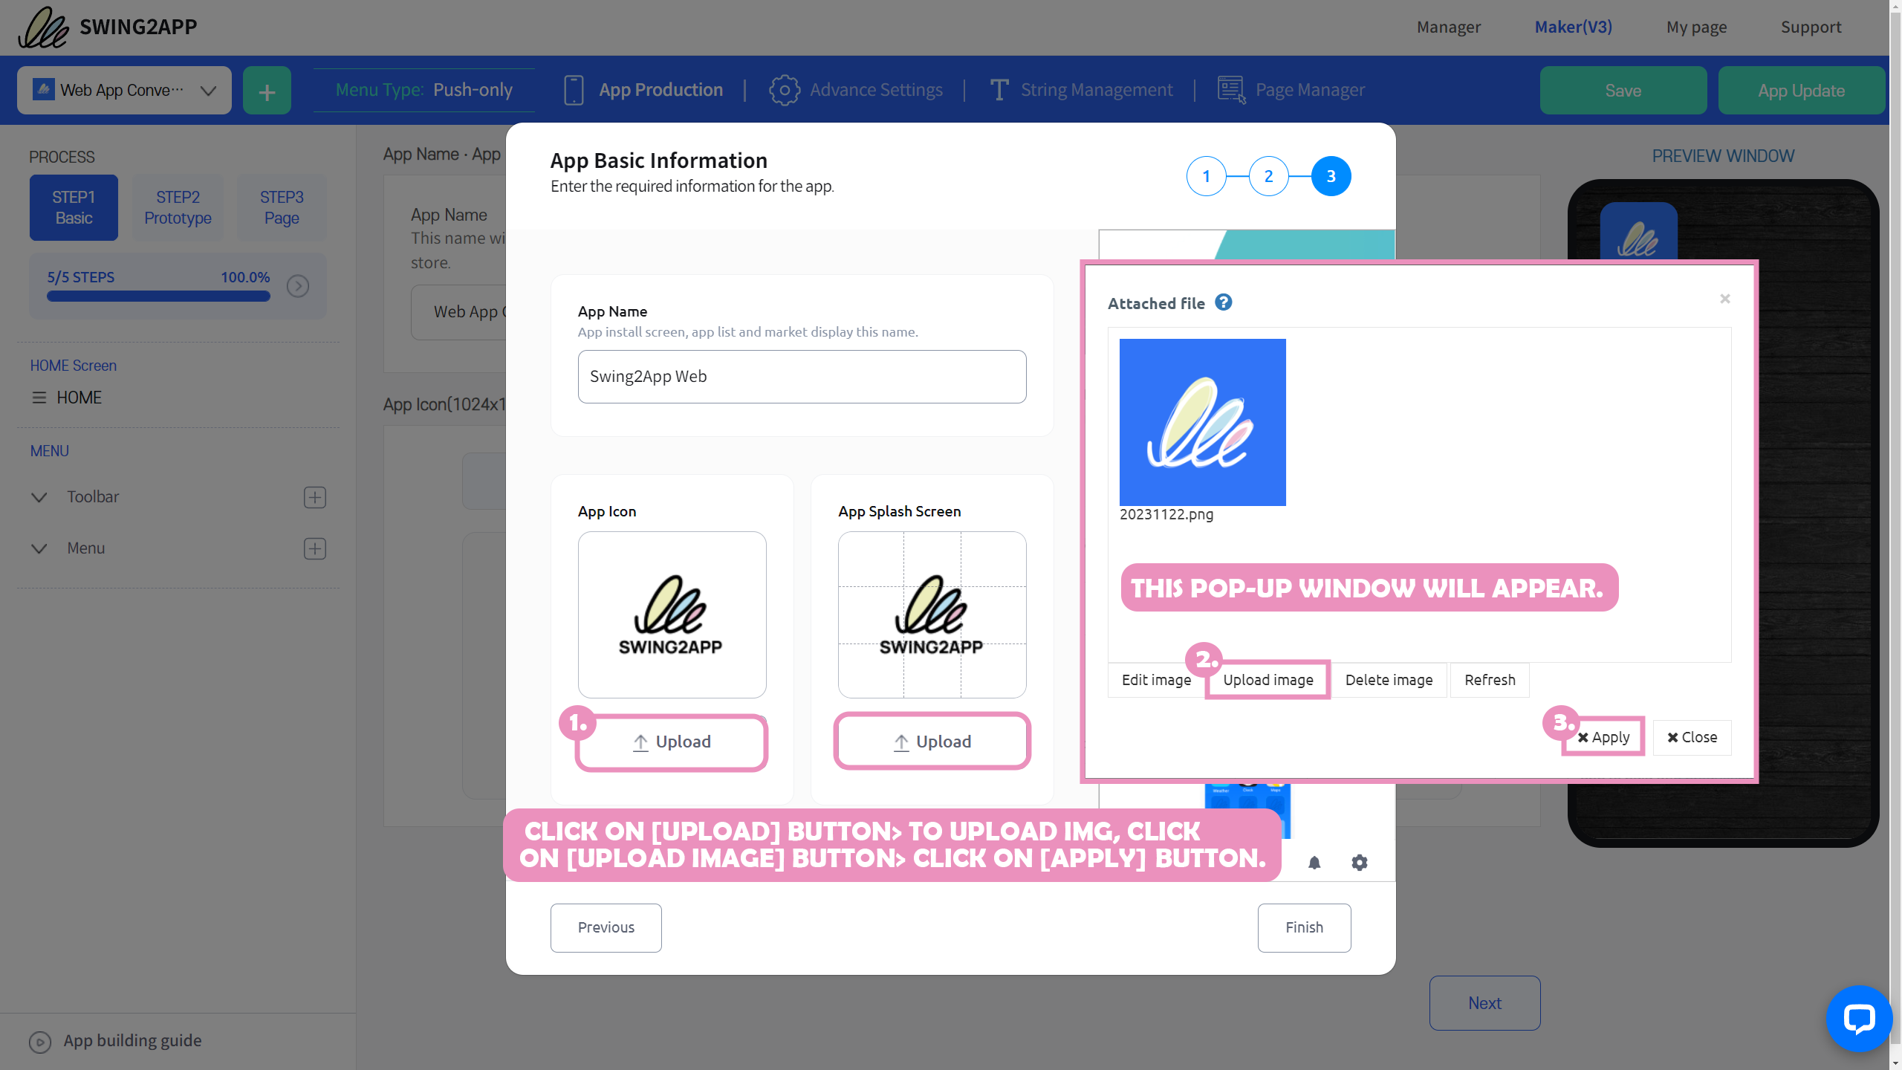This screenshot has width=1902, height=1070.
Task: Select the STEP2 Prototype tab
Action: [178, 207]
